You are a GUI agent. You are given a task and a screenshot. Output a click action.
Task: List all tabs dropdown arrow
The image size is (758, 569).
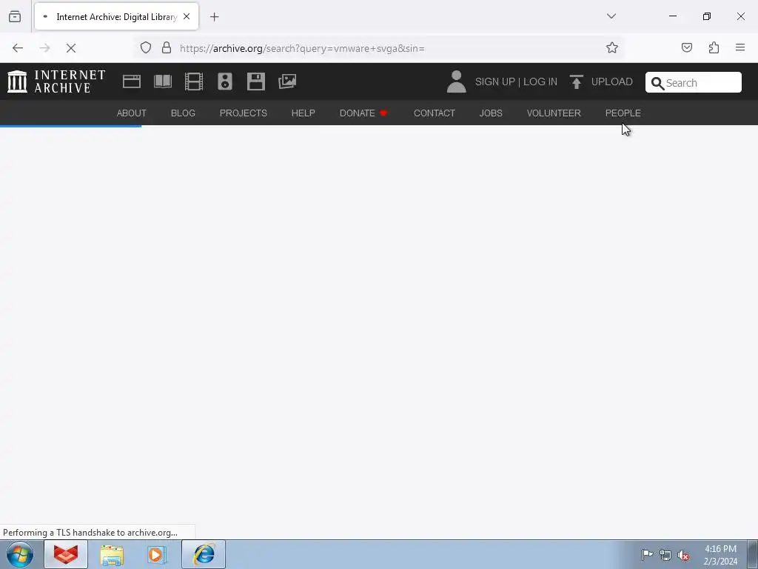click(611, 16)
